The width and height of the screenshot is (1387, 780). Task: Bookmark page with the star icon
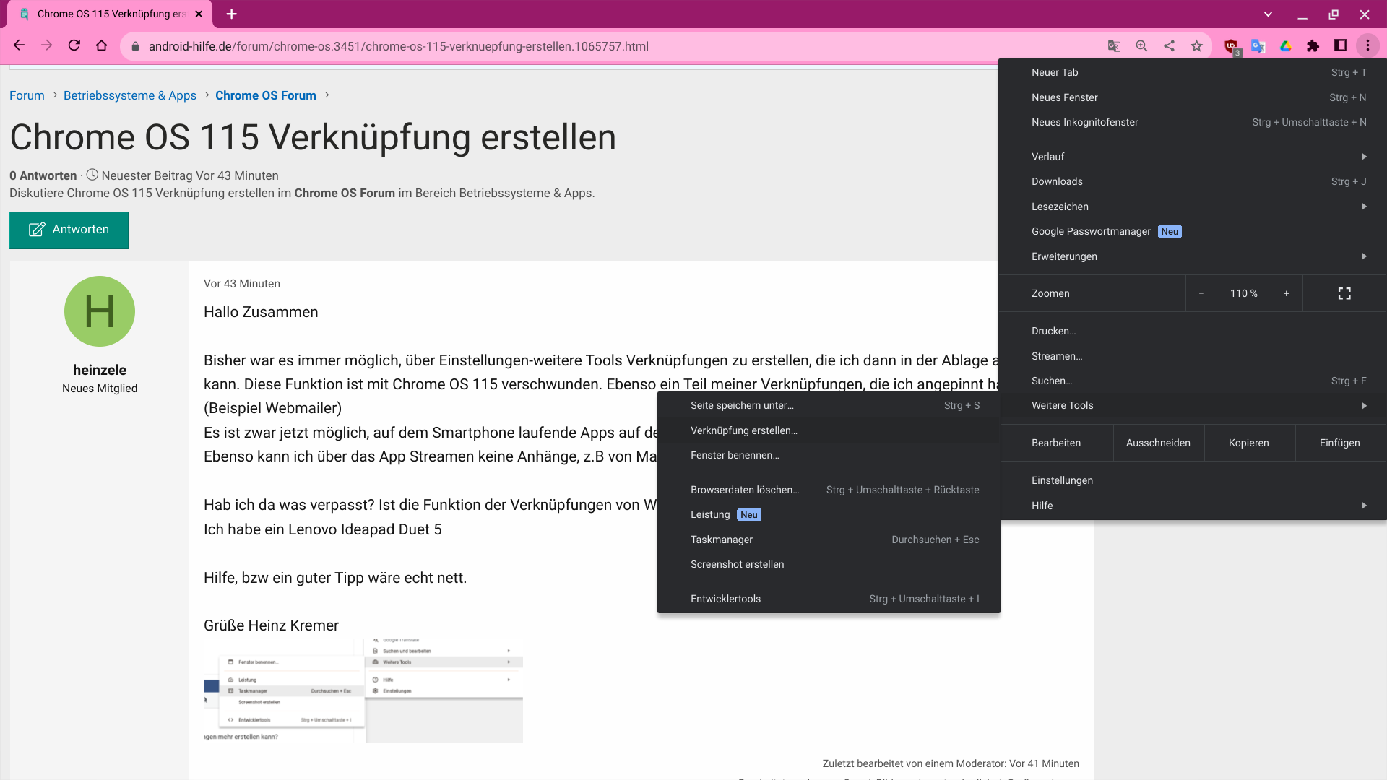[x=1197, y=46]
